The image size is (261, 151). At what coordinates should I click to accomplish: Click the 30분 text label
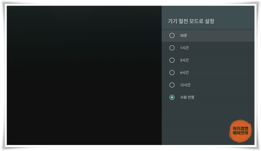click(x=183, y=35)
